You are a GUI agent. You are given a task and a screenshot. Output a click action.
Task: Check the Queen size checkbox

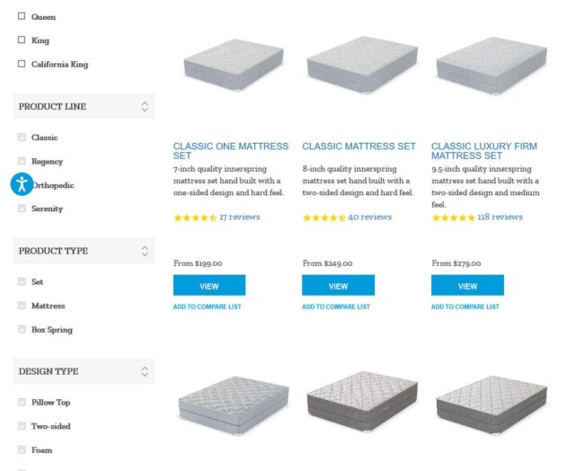point(22,16)
